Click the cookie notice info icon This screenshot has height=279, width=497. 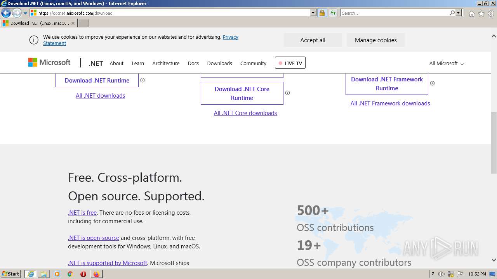tap(34, 40)
